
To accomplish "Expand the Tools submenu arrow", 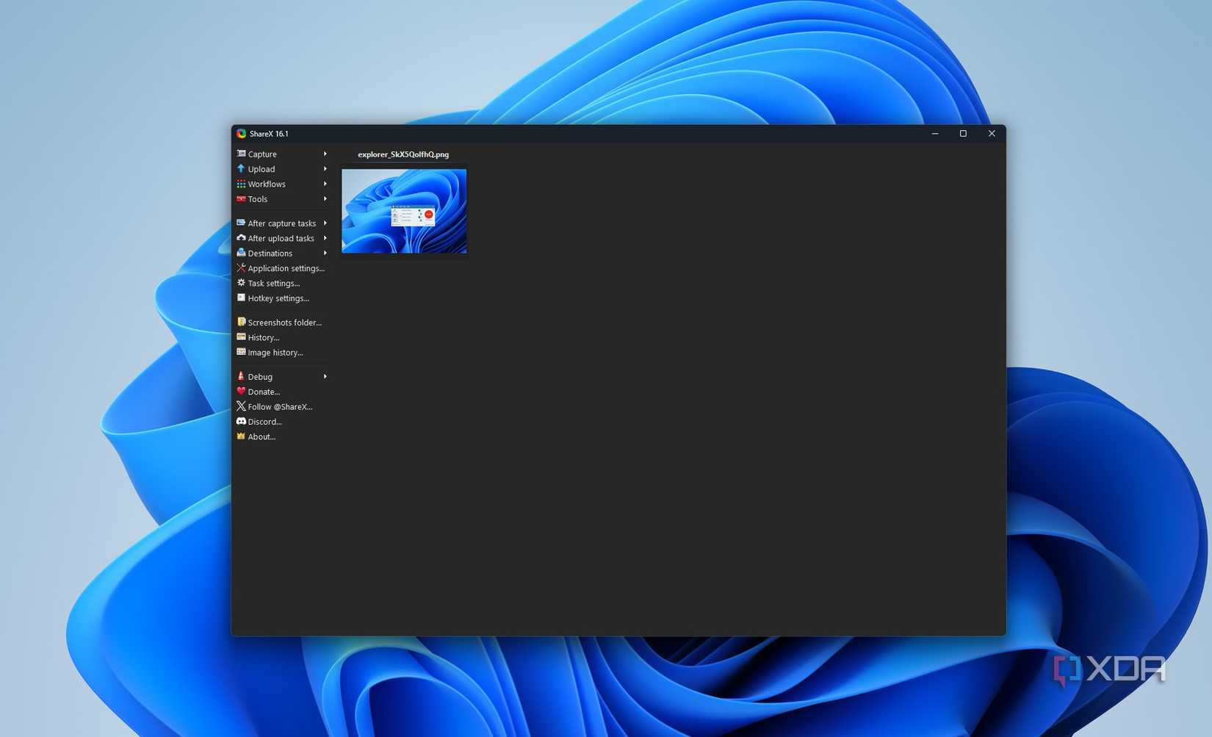I will [325, 199].
